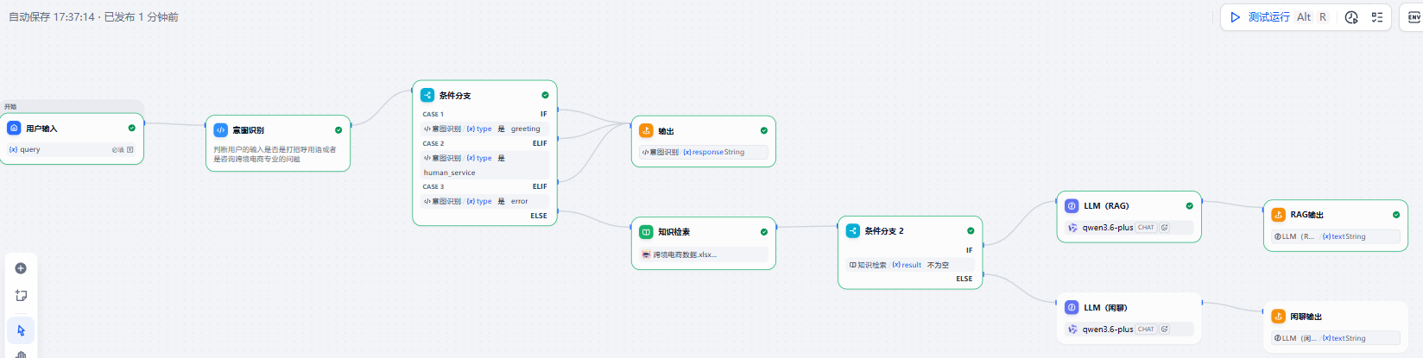Screen dimensions: 1423x358
Task: Click responseString variable in 输出 node
Action: point(713,152)
